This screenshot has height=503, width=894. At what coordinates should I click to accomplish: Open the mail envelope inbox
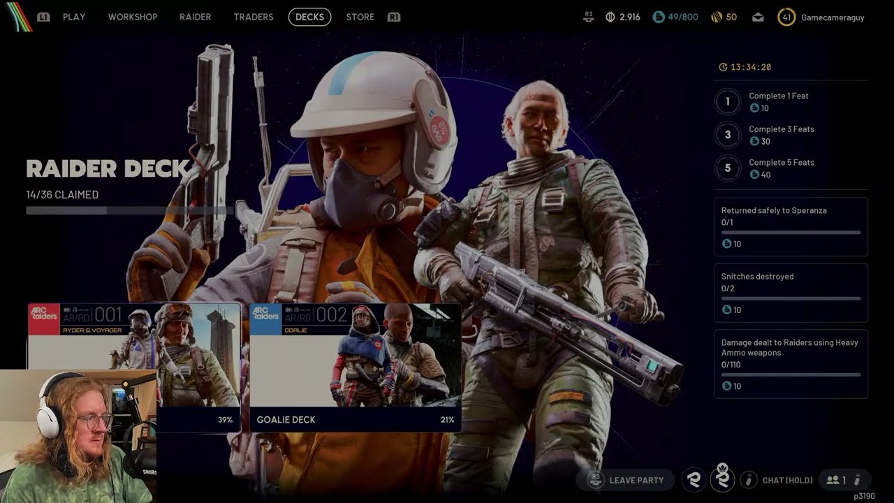point(758,17)
